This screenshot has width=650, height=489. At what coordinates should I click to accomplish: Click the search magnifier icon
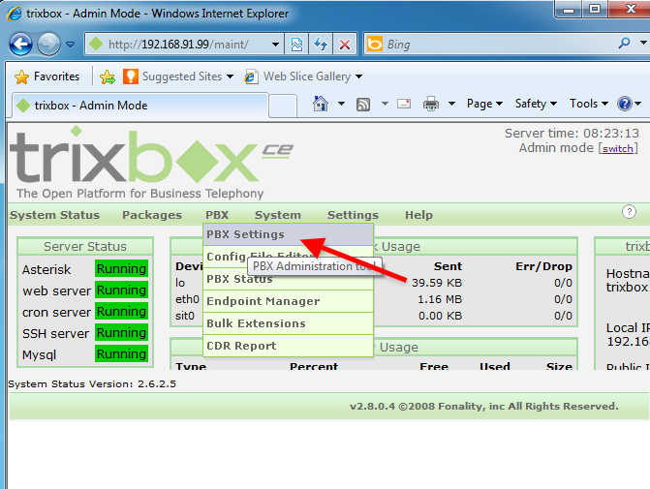click(624, 43)
